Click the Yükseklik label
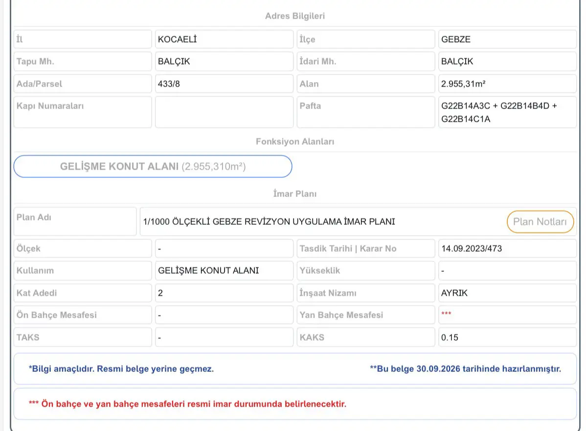 point(320,270)
